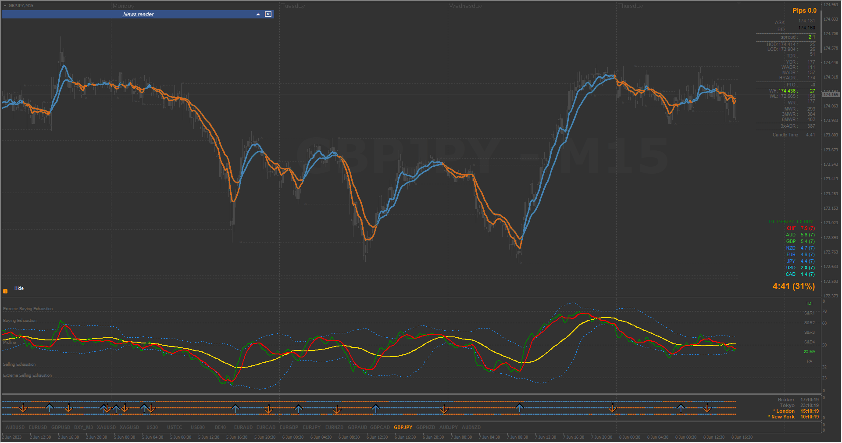Image resolution: width=842 pixels, height=443 pixels.
Task: Open the News reader link
Action: (138, 14)
